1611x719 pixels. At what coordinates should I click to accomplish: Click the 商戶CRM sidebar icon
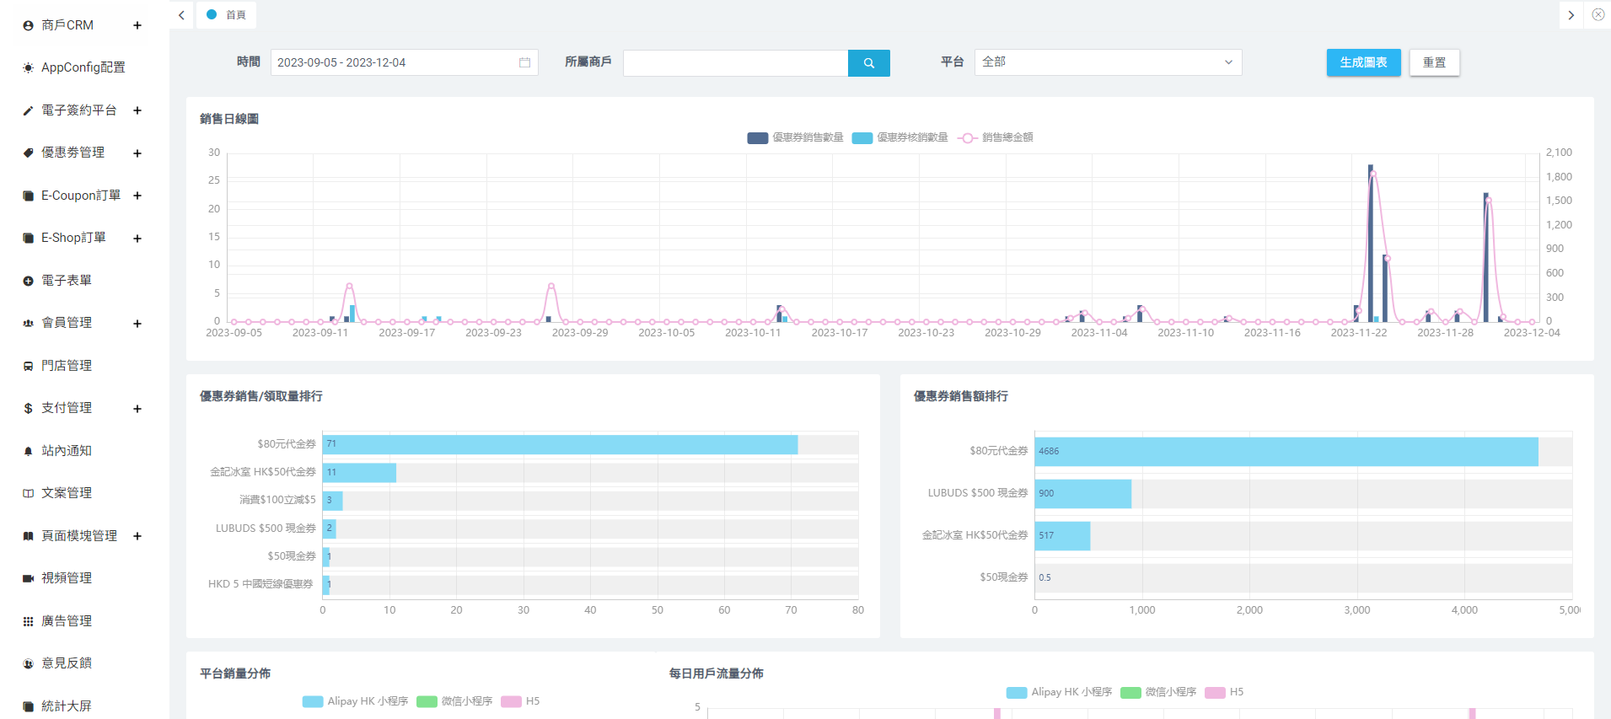pos(28,26)
